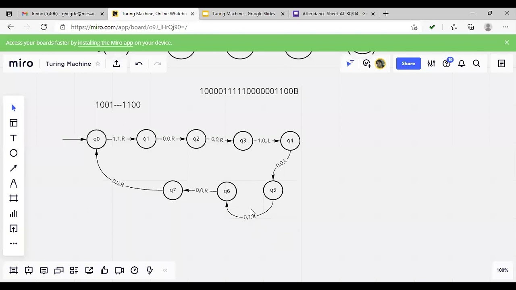Open browser profile icon

(488, 27)
